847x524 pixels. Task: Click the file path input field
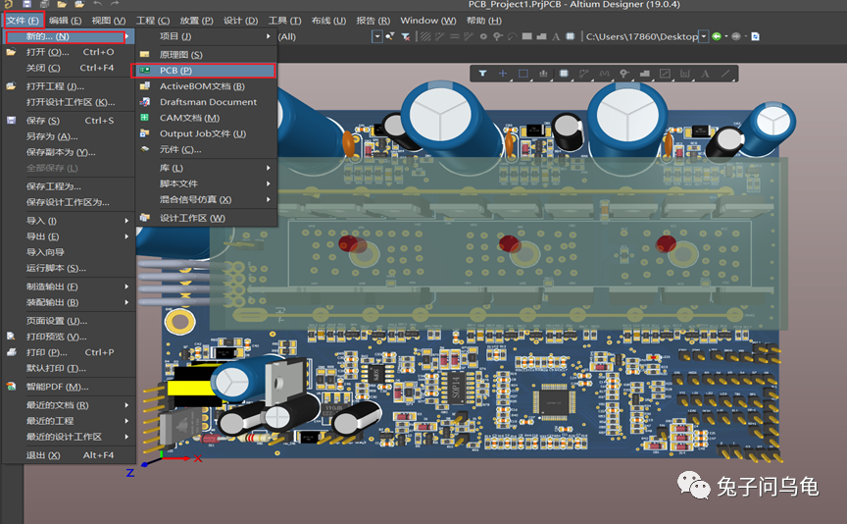[640, 36]
